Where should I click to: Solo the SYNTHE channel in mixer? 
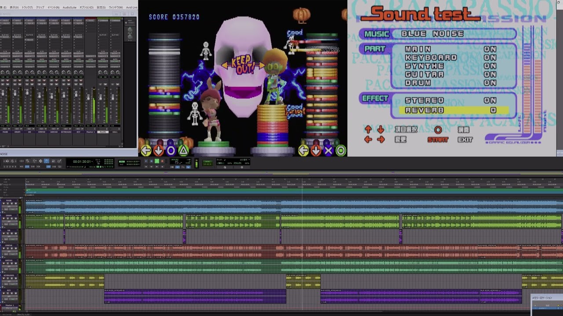point(39,84)
